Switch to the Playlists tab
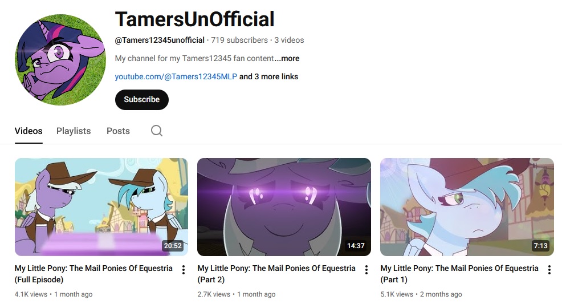Screen dimensions: 562x308 click(x=74, y=131)
